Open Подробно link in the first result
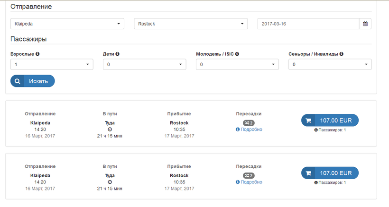The width and height of the screenshot is (389, 207). coord(251,129)
